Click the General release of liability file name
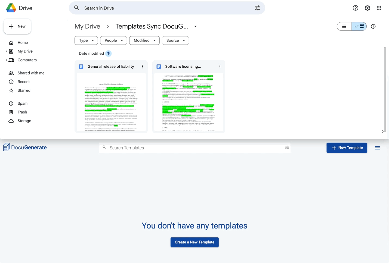This screenshot has width=389, height=263. [111, 67]
